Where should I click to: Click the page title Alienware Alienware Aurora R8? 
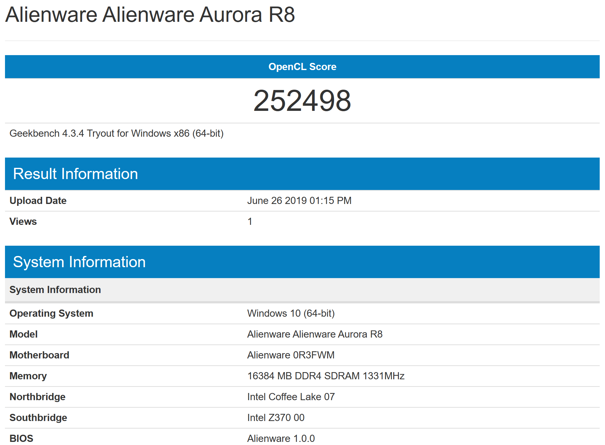pyautogui.click(x=150, y=15)
